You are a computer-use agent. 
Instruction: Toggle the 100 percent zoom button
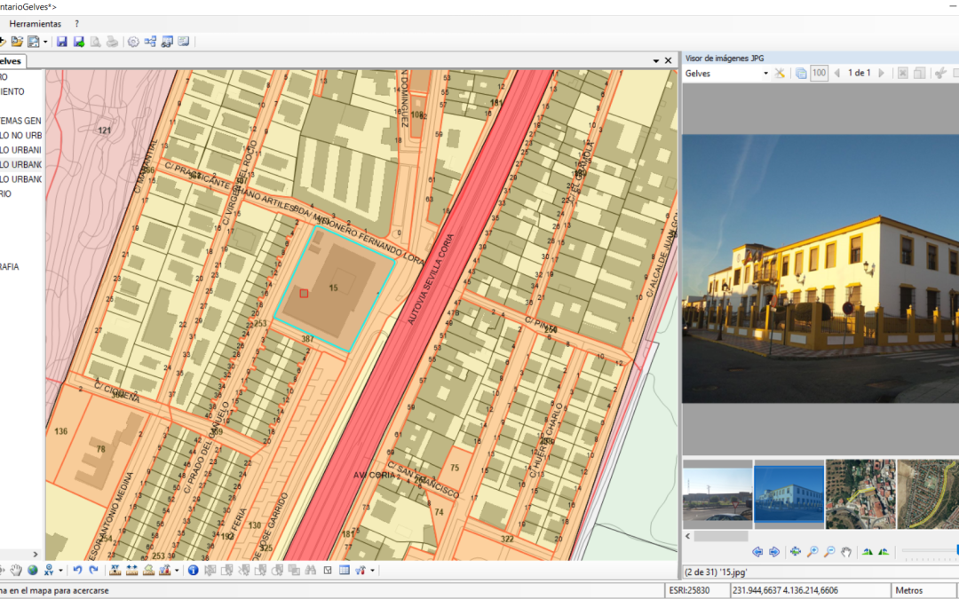click(x=819, y=73)
